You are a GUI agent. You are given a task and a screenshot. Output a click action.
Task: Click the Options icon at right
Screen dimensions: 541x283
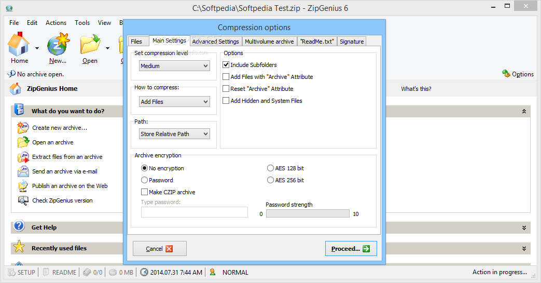point(506,74)
